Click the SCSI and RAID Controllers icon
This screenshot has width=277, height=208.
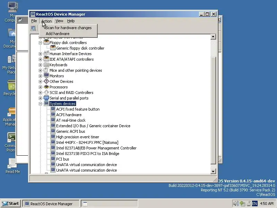pos(46,92)
